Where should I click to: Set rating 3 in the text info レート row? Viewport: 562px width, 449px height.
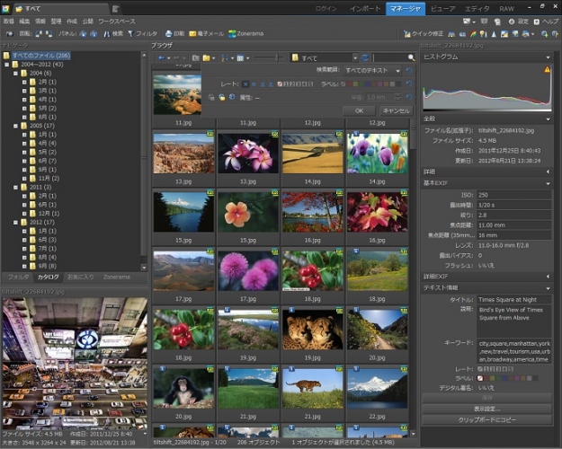pyautogui.click(x=498, y=369)
